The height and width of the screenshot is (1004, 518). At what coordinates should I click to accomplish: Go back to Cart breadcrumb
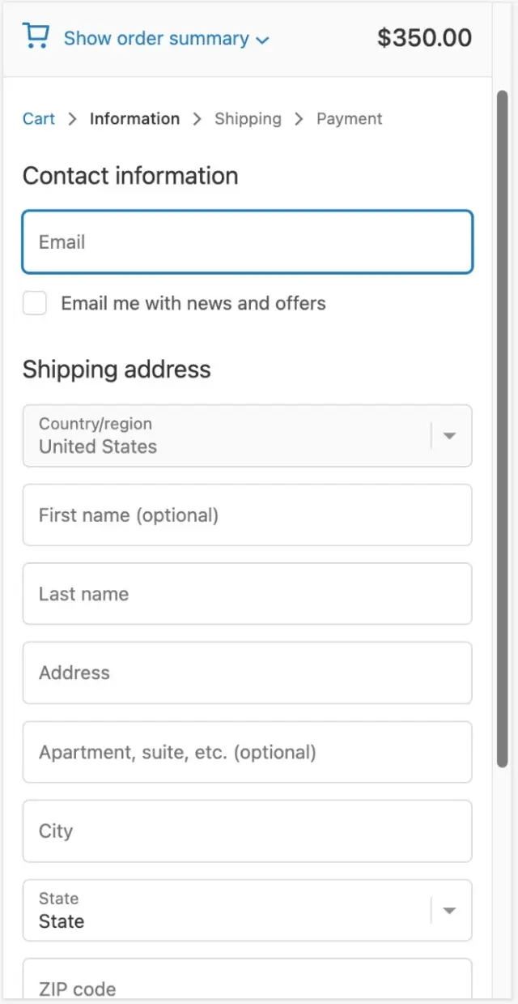39,118
